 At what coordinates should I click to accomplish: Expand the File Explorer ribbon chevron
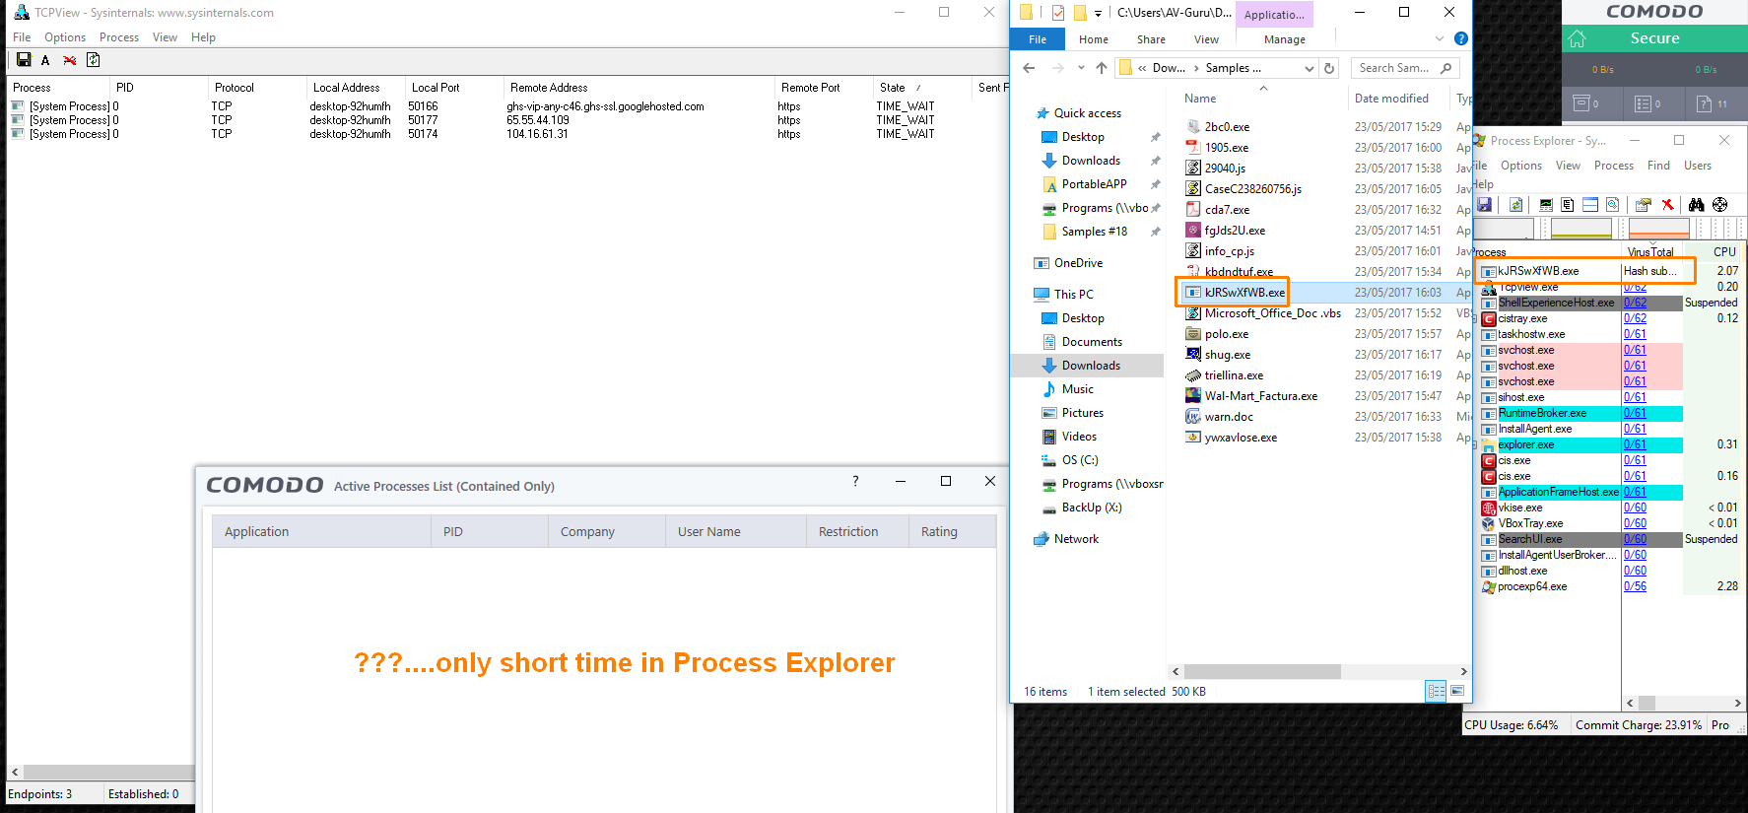[1440, 38]
